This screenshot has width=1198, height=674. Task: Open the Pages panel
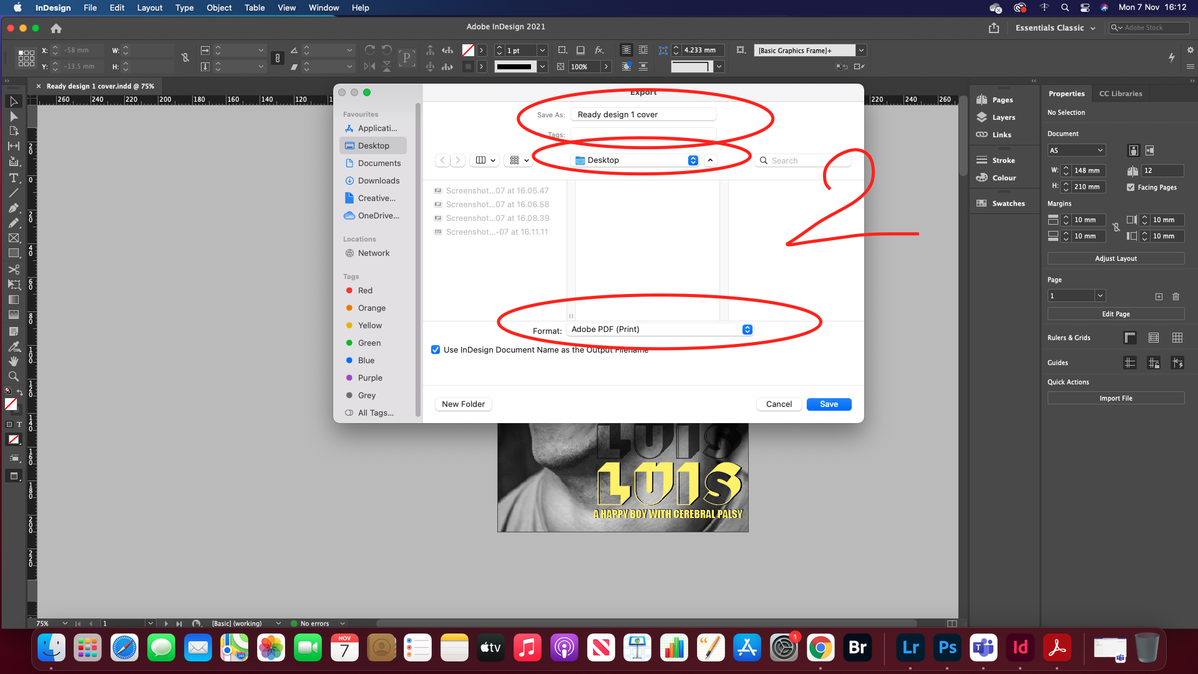pyautogui.click(x=1002, y=100)
